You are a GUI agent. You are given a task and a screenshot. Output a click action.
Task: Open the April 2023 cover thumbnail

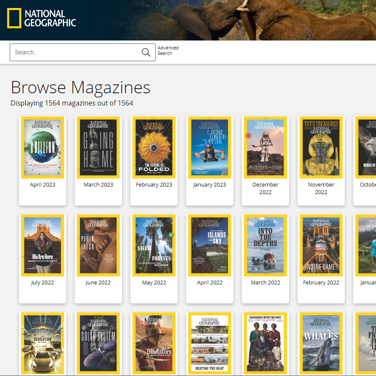coord(43,147)
